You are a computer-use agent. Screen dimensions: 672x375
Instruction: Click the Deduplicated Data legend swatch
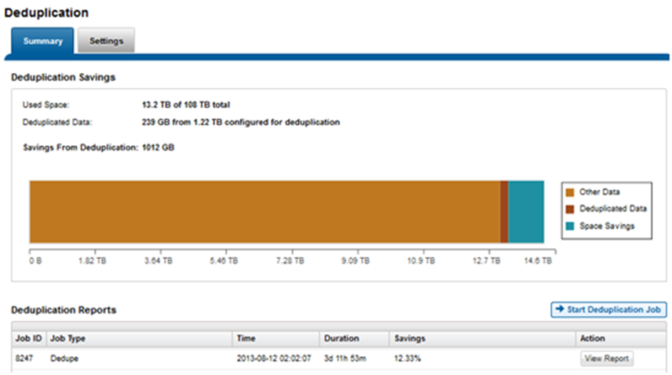(570, 209)
